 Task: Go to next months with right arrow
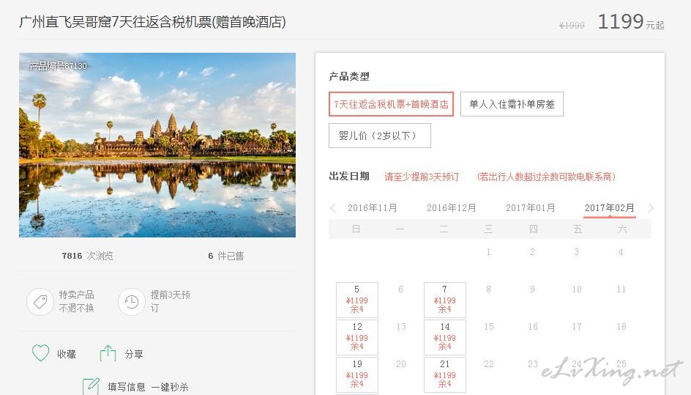(x=651, y=208)
